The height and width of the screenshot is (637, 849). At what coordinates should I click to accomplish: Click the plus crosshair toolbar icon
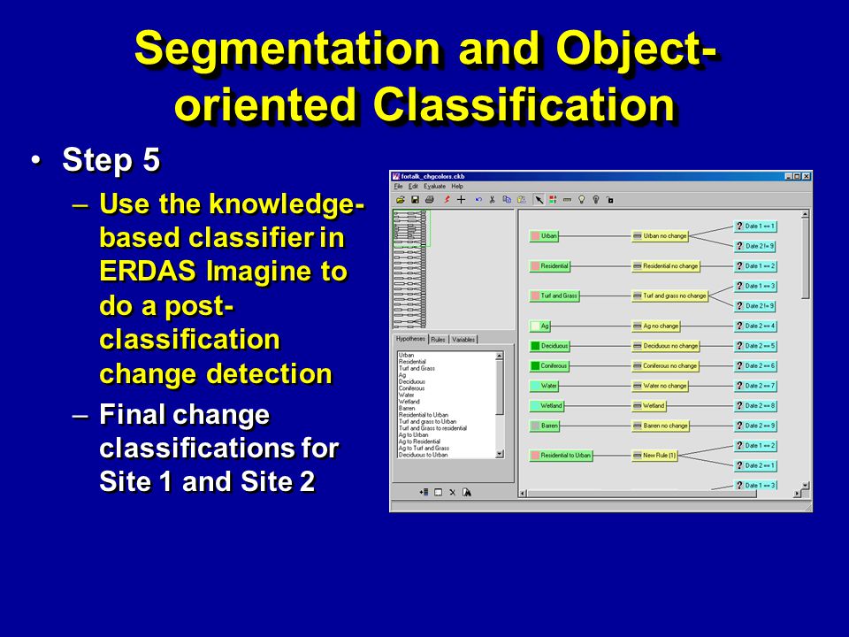(x=462, y=200)
